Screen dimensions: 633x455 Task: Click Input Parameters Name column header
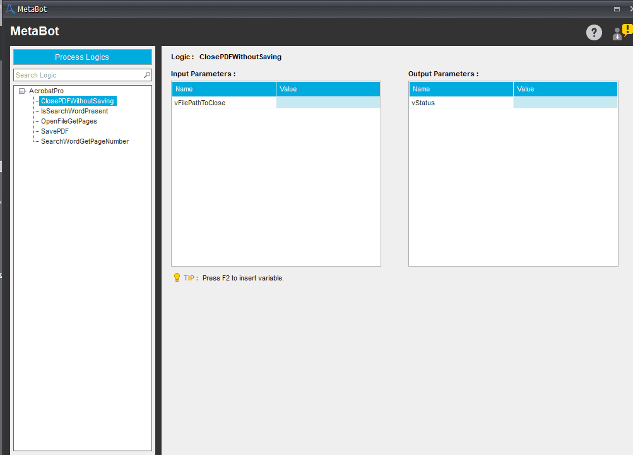tap(224, 89)
